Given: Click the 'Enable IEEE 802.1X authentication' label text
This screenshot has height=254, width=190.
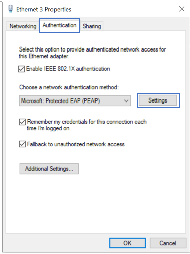Looking at the screenshot, I should pos(68,69).
